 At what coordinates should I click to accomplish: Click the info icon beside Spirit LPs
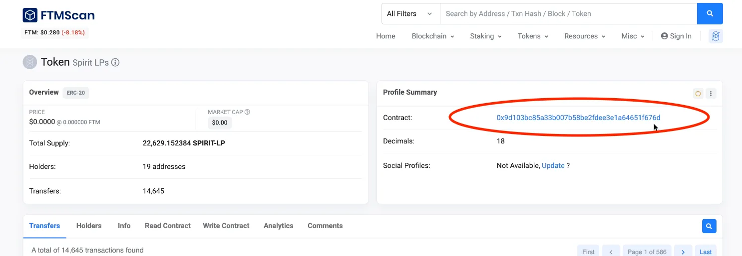[115, 63]
